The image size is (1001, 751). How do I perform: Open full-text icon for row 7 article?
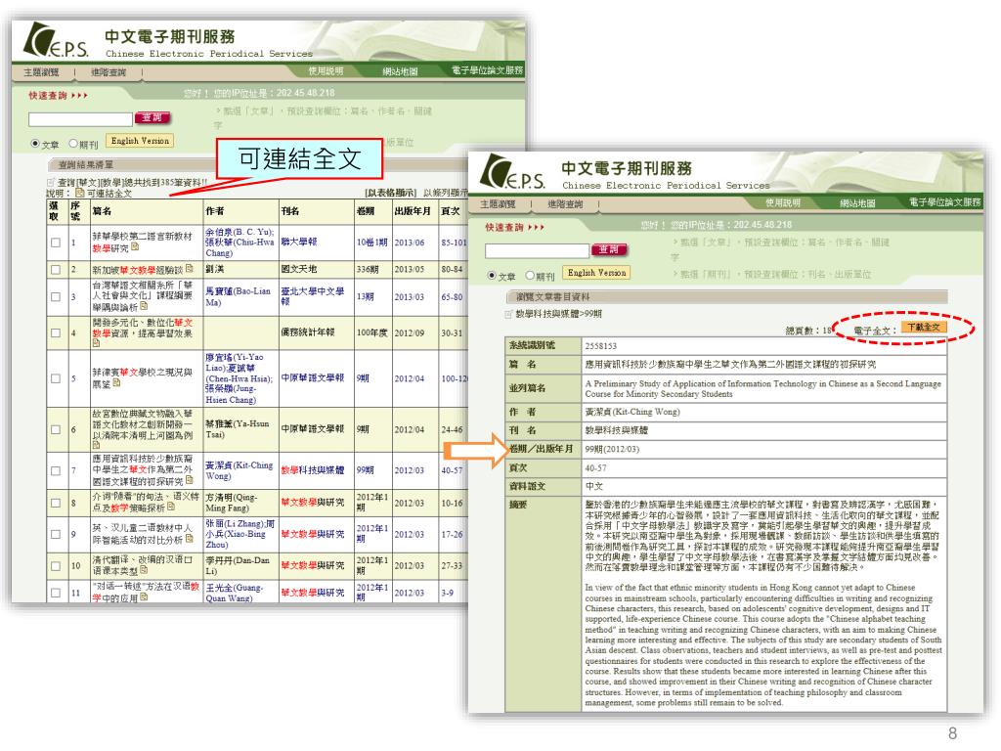pyautogui.click(x=189, y=481)
